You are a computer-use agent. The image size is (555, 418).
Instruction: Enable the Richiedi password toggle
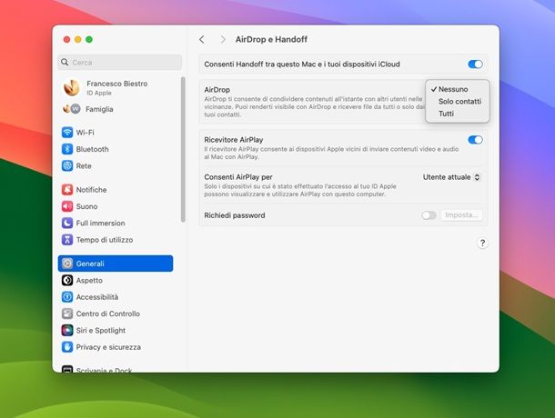[429, 215]
